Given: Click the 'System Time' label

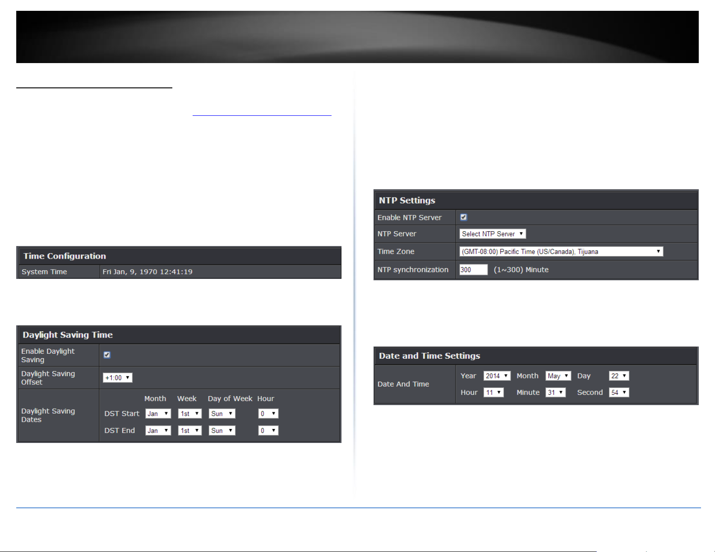Looking at the screenshot, I should (x=44, y=272).
